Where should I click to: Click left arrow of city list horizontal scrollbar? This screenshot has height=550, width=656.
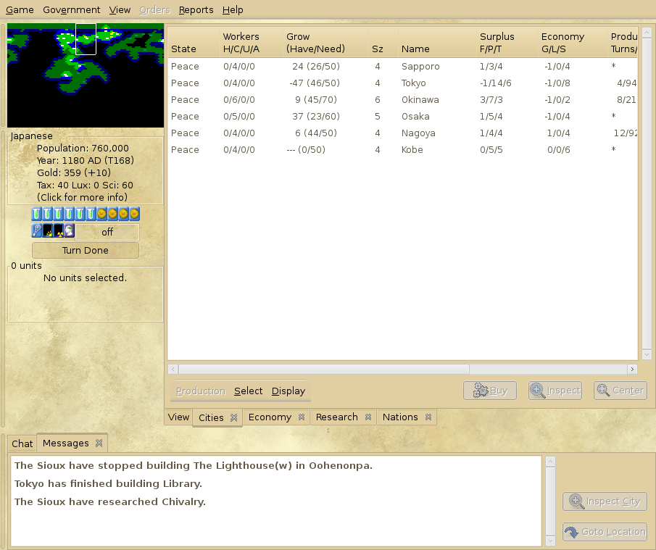coord(173,370)
